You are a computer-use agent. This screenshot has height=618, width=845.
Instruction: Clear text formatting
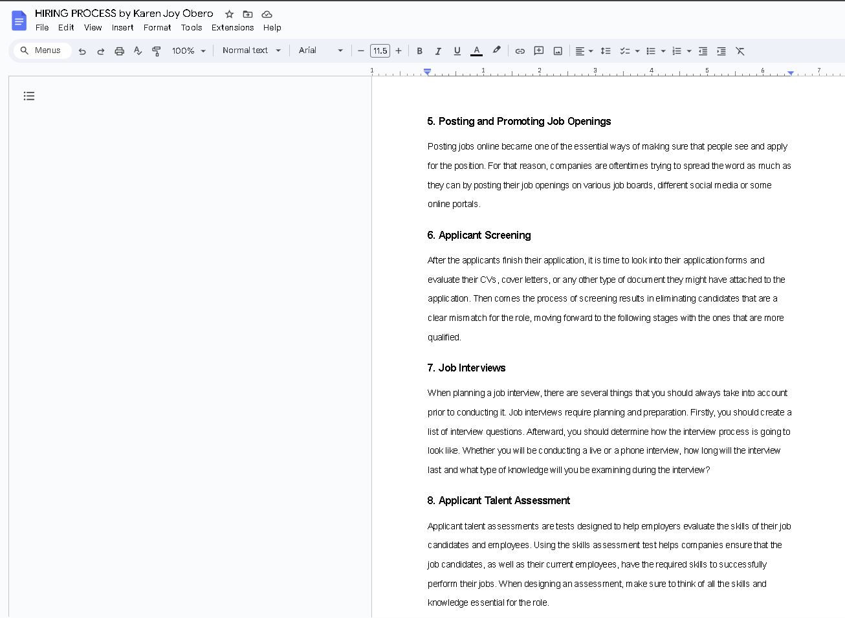[740, 51]
